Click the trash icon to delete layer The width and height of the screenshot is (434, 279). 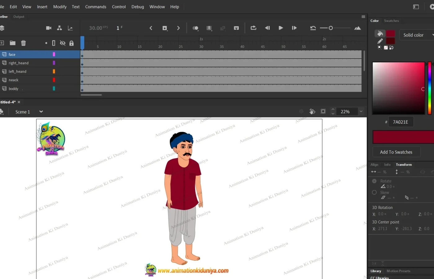pos(23,43)
